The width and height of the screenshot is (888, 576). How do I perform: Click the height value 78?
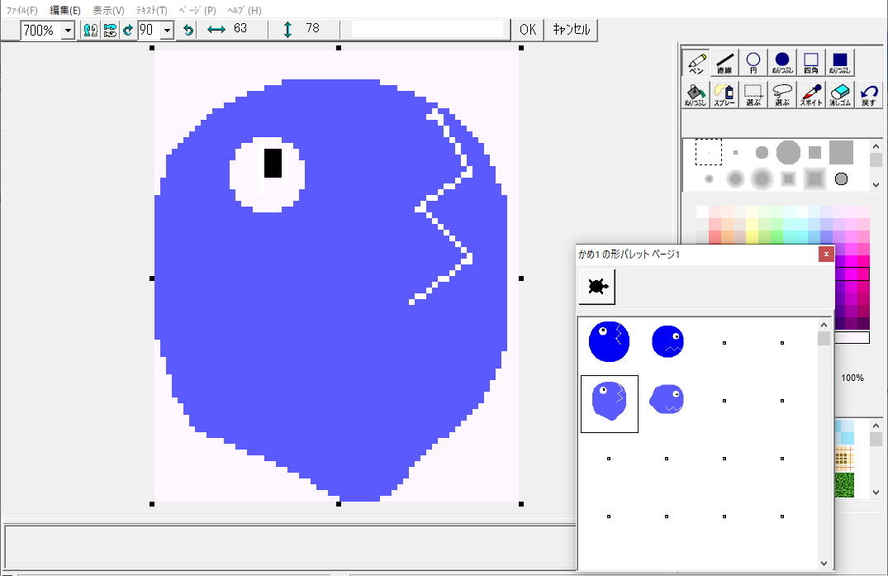point(312,28)
